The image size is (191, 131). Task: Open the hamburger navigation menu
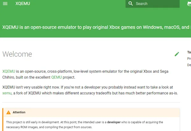coord(5,4)
